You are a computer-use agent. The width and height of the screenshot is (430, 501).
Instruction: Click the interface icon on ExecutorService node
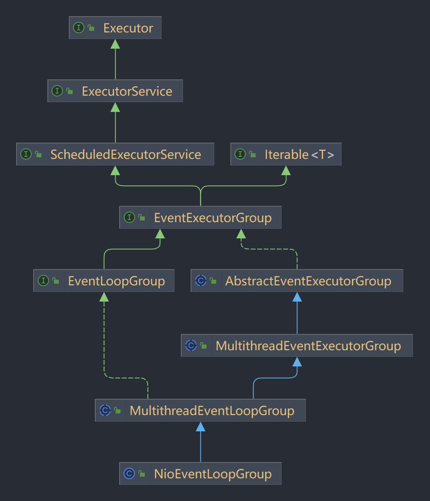coord(57,91)
